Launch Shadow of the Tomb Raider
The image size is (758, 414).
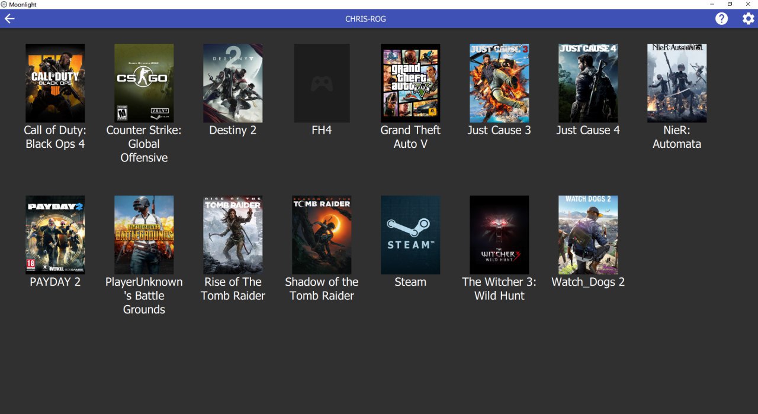pyautogui.click(x=322, y=235)
